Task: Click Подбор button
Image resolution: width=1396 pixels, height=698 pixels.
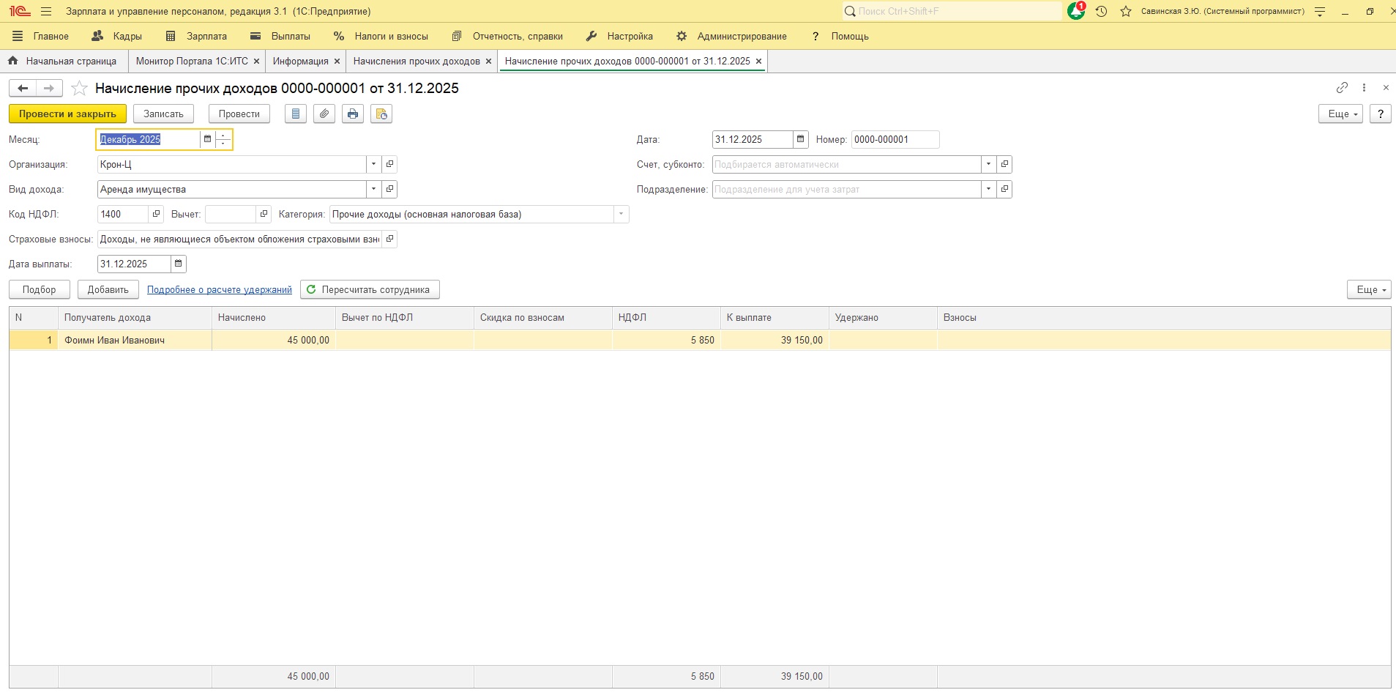Action: tap(39, 289)
